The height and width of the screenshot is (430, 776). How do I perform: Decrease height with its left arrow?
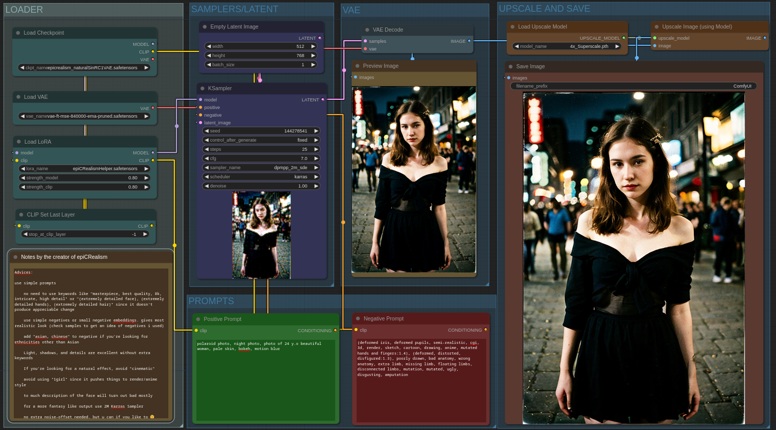pyautogui.click(x=209, y=55)
